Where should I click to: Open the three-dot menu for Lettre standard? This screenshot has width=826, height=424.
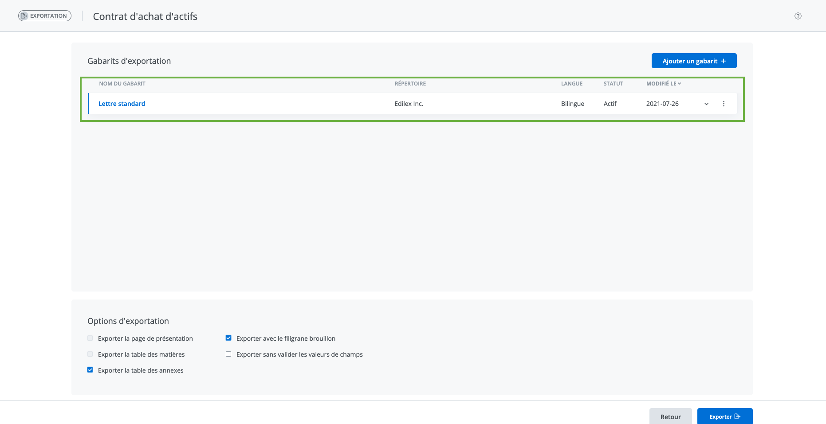tap(724, 104)
